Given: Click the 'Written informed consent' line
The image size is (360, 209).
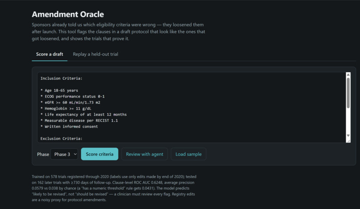Looking at the screenshot, I should coord(69,127).
